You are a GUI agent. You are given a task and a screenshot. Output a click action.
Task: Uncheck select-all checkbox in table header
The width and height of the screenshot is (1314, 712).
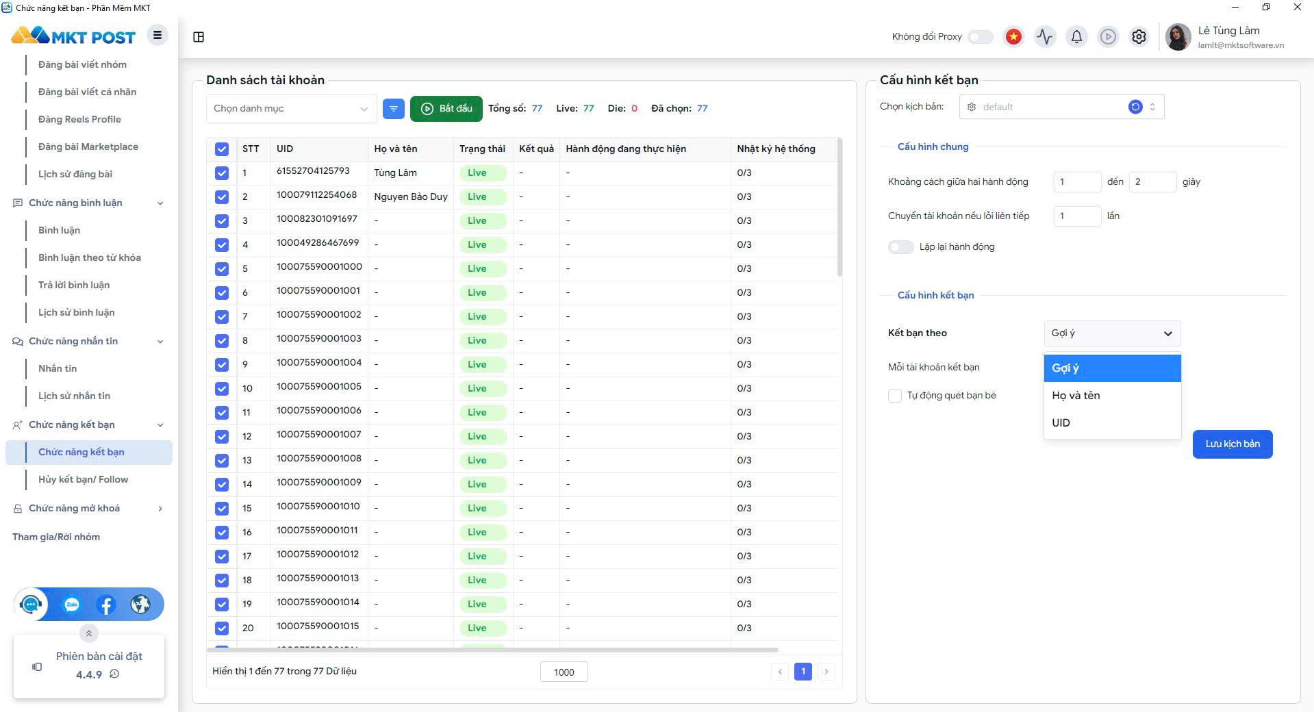pyautogui.click(x=221, y=149)
